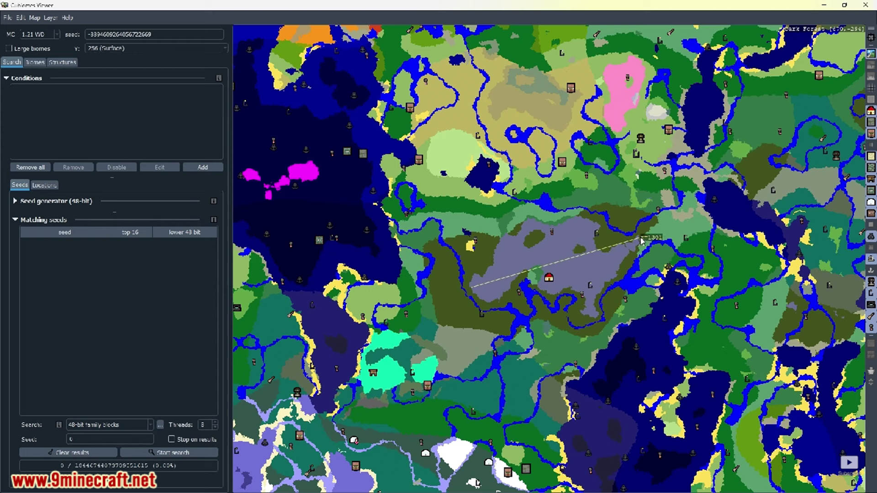877x493 pixels.
Task: Open the Conditions info icon
Action: click(x=219, y=78)
